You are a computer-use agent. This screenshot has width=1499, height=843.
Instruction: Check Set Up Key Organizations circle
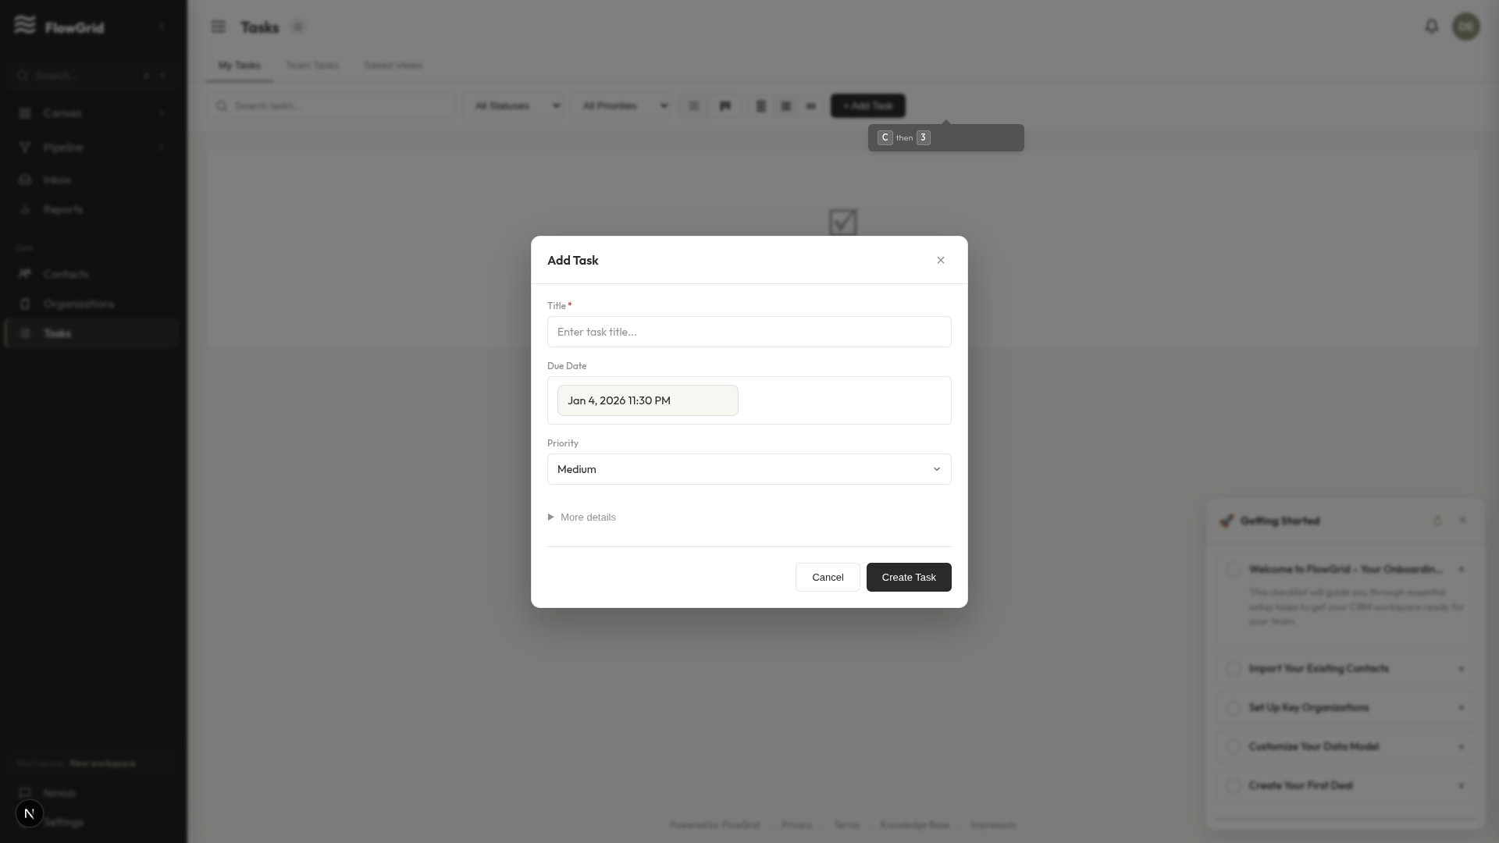1234,708
